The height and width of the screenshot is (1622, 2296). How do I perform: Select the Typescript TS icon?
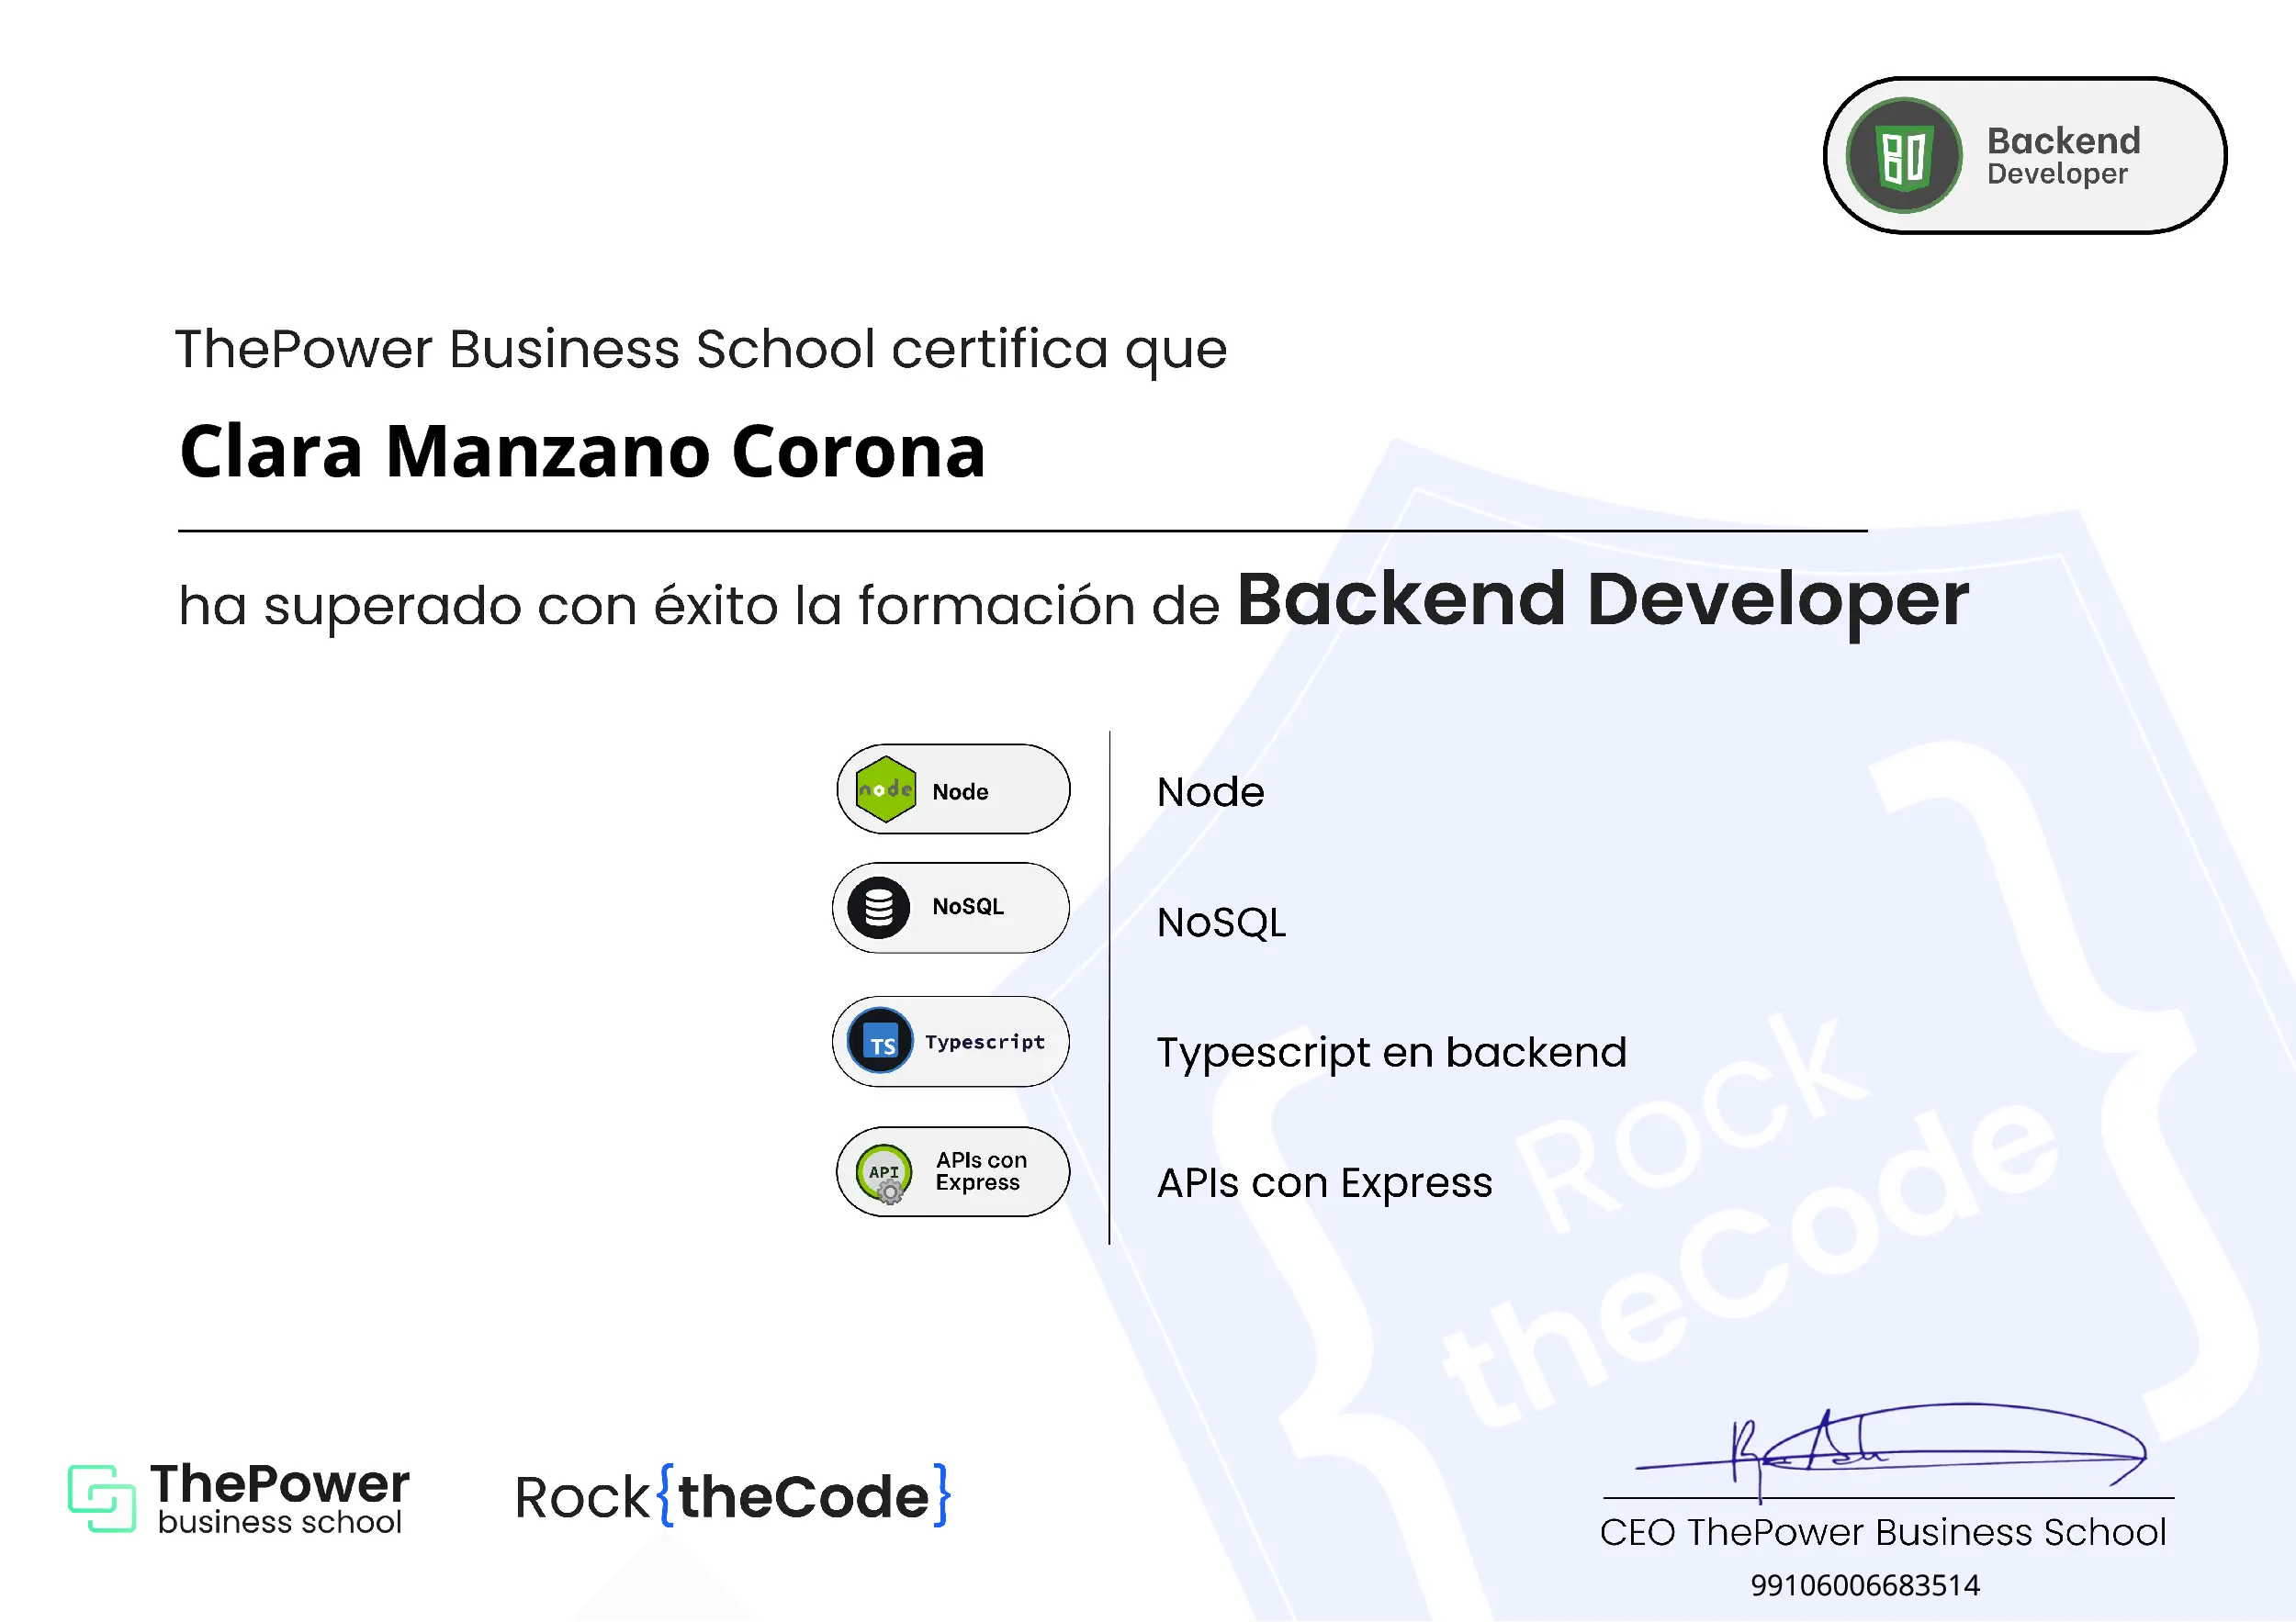coord(881,1041)
